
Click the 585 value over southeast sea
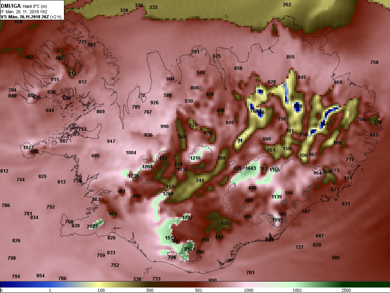pyautogui.click(x=335, y=258)
